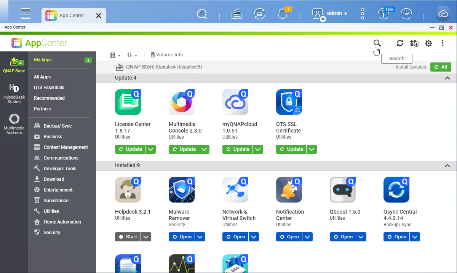457x273 pixels.
Task: Open the Malware Remover app icon
Action: 182,190
